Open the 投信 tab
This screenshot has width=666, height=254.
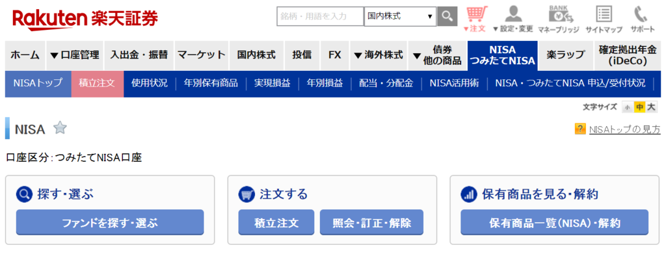302,55
